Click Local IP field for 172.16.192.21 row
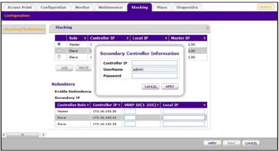 [184, 118]
